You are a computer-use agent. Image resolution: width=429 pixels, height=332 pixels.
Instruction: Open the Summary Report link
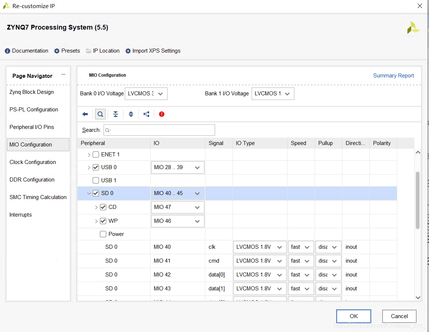point(393,76)
